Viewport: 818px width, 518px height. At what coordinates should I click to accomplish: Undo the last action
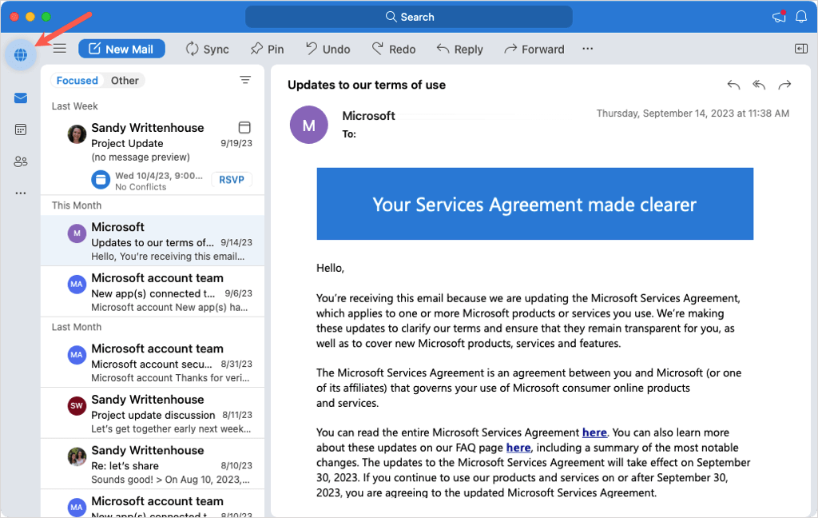coord(328,49)
